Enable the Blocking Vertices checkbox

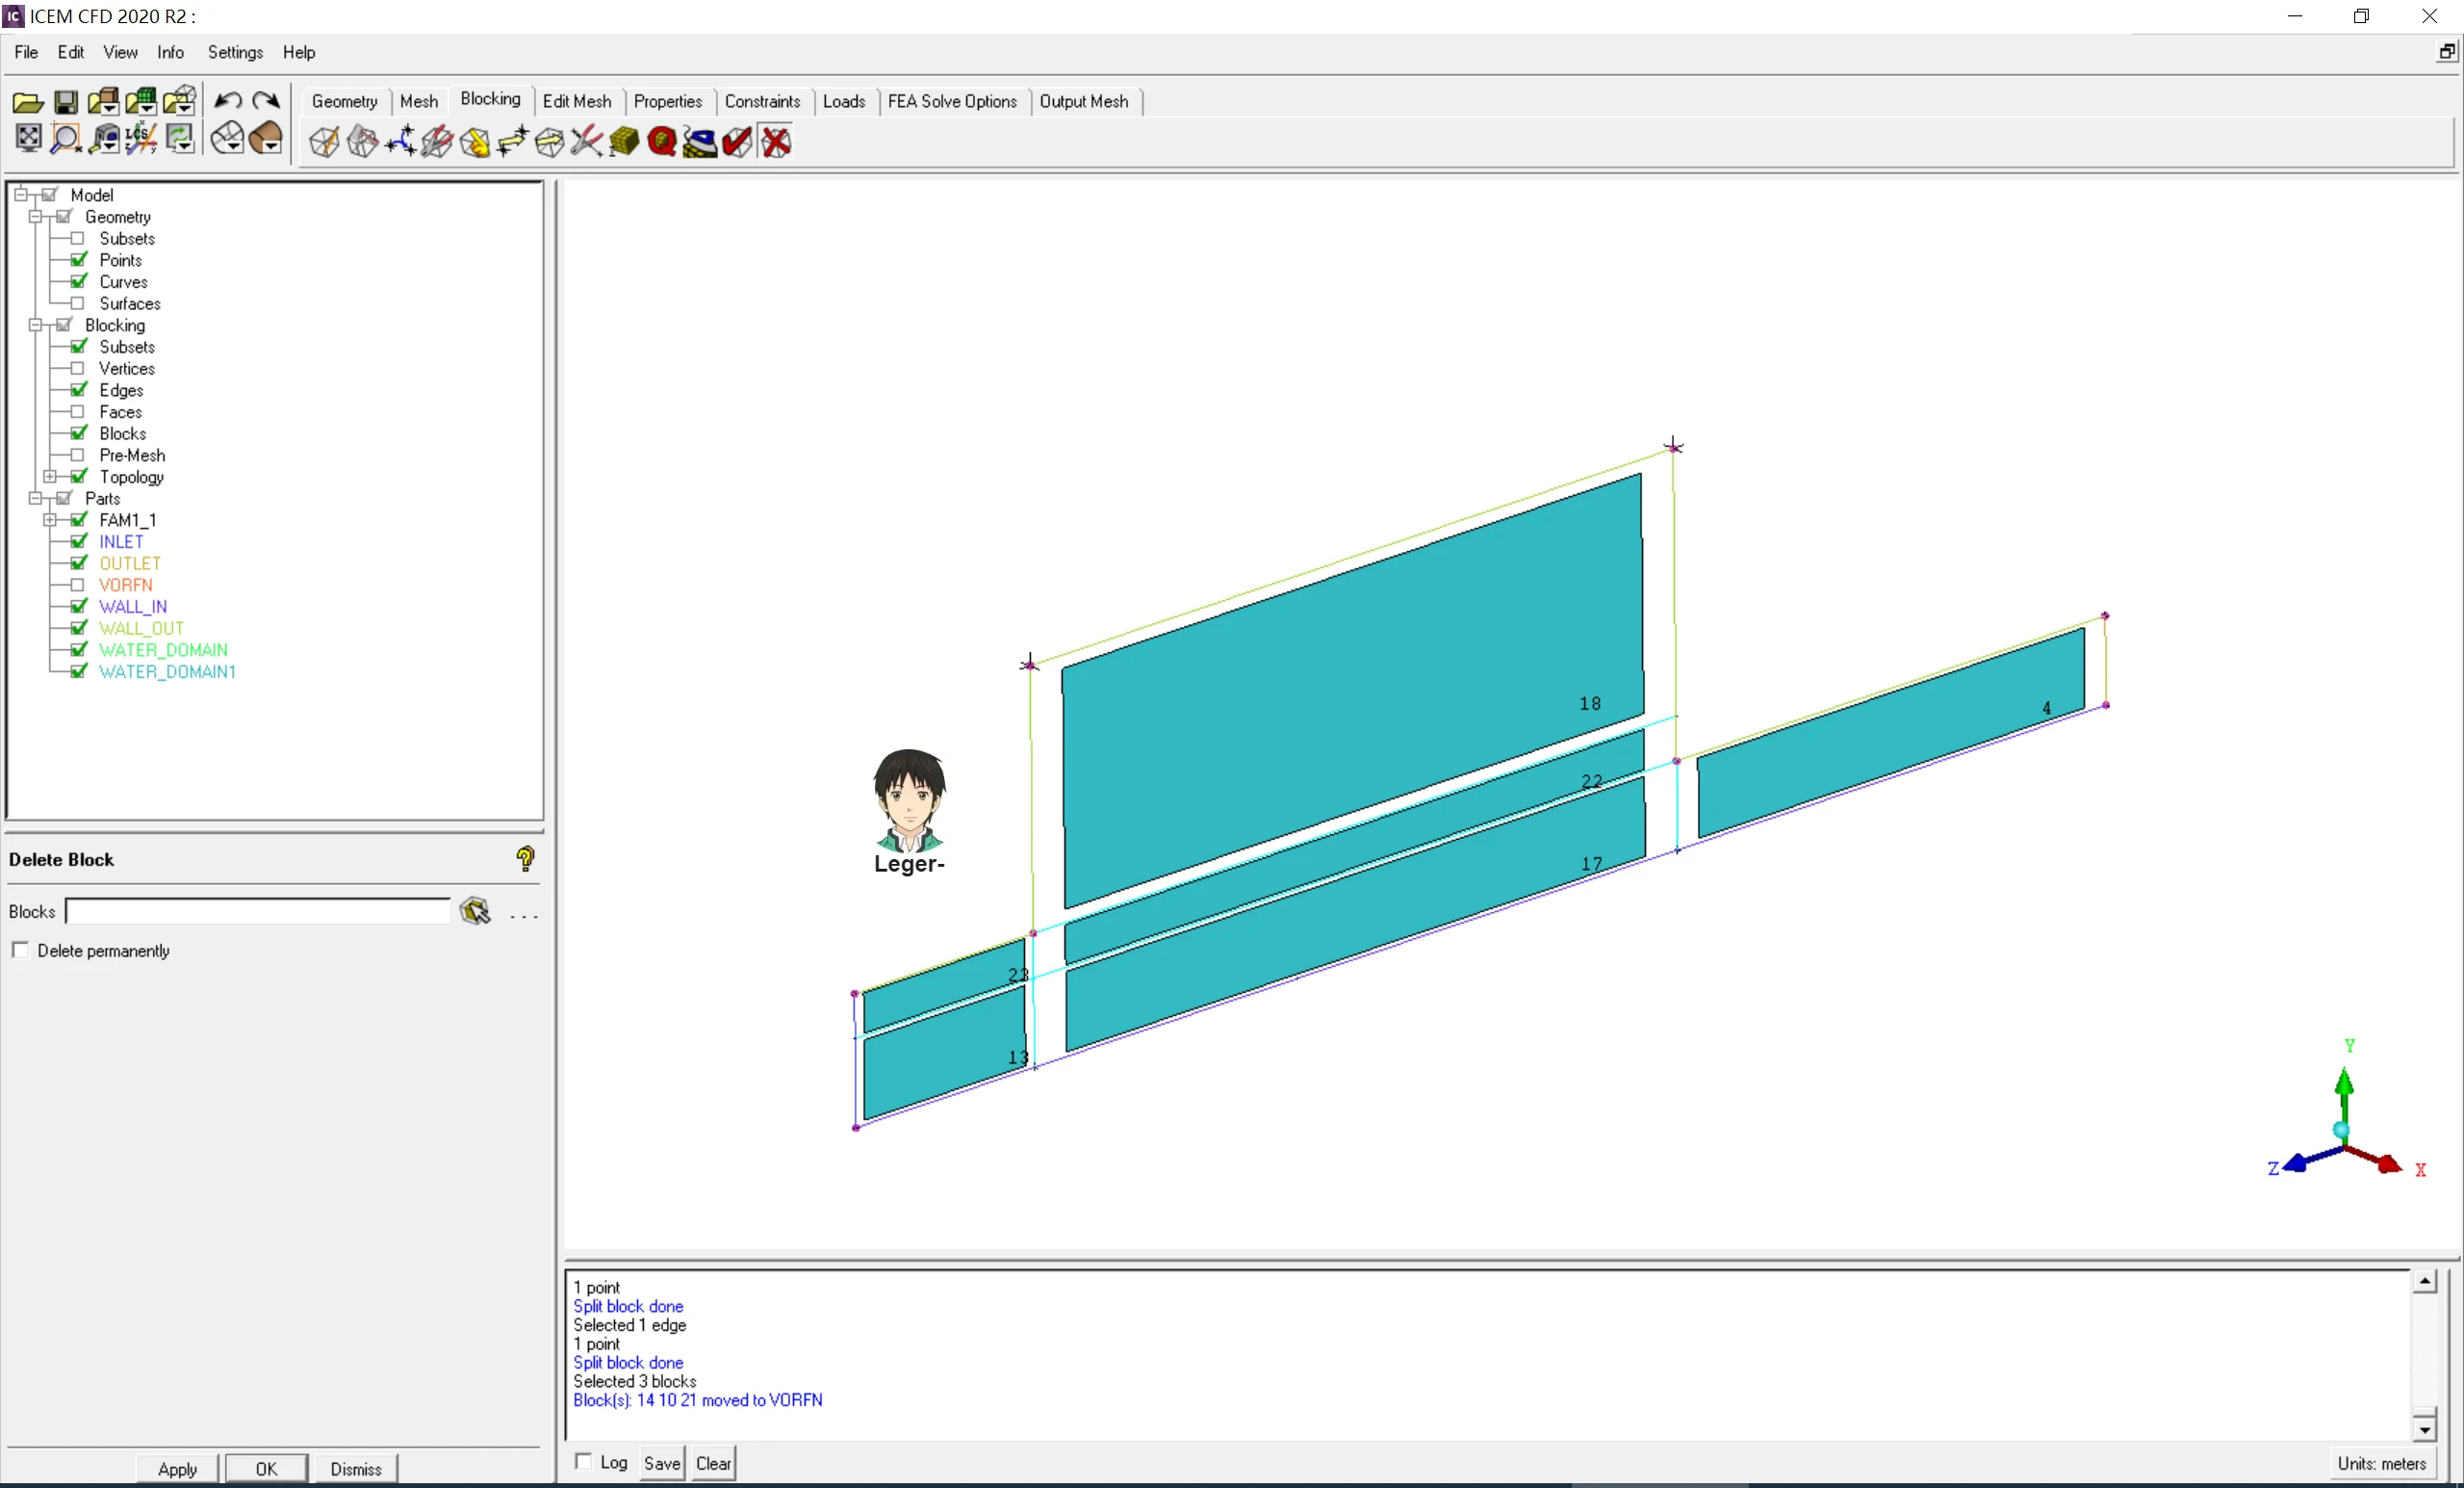(77, 368)
